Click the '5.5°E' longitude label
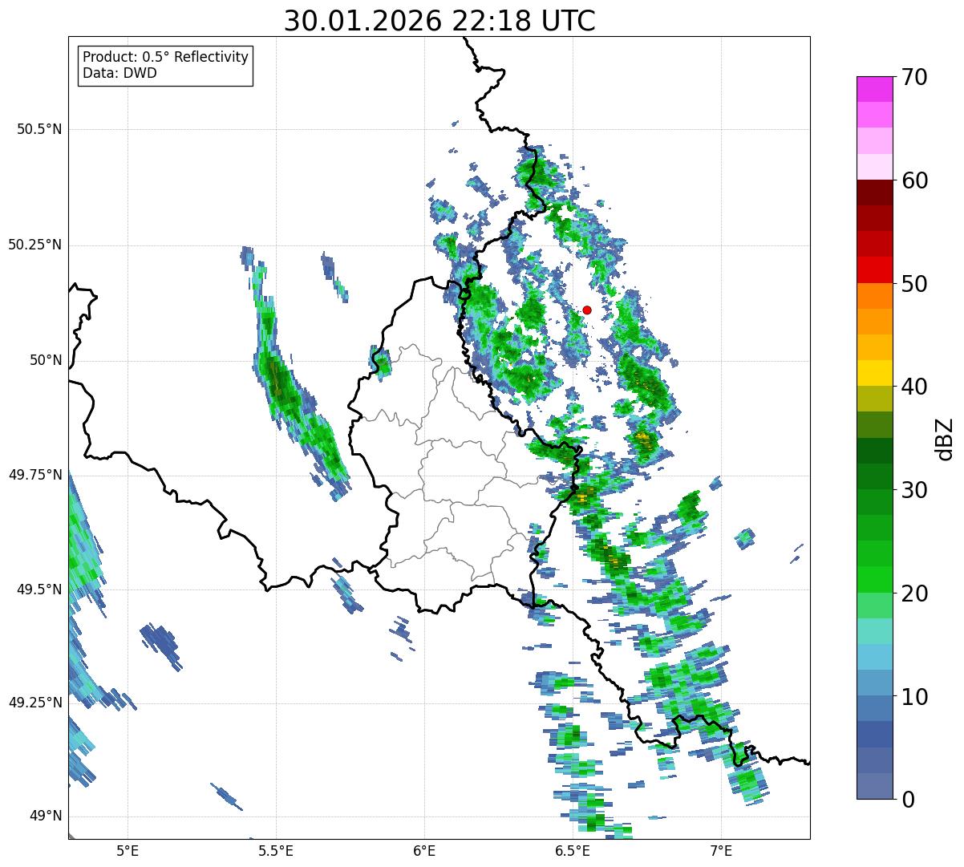 pos(276,850)
